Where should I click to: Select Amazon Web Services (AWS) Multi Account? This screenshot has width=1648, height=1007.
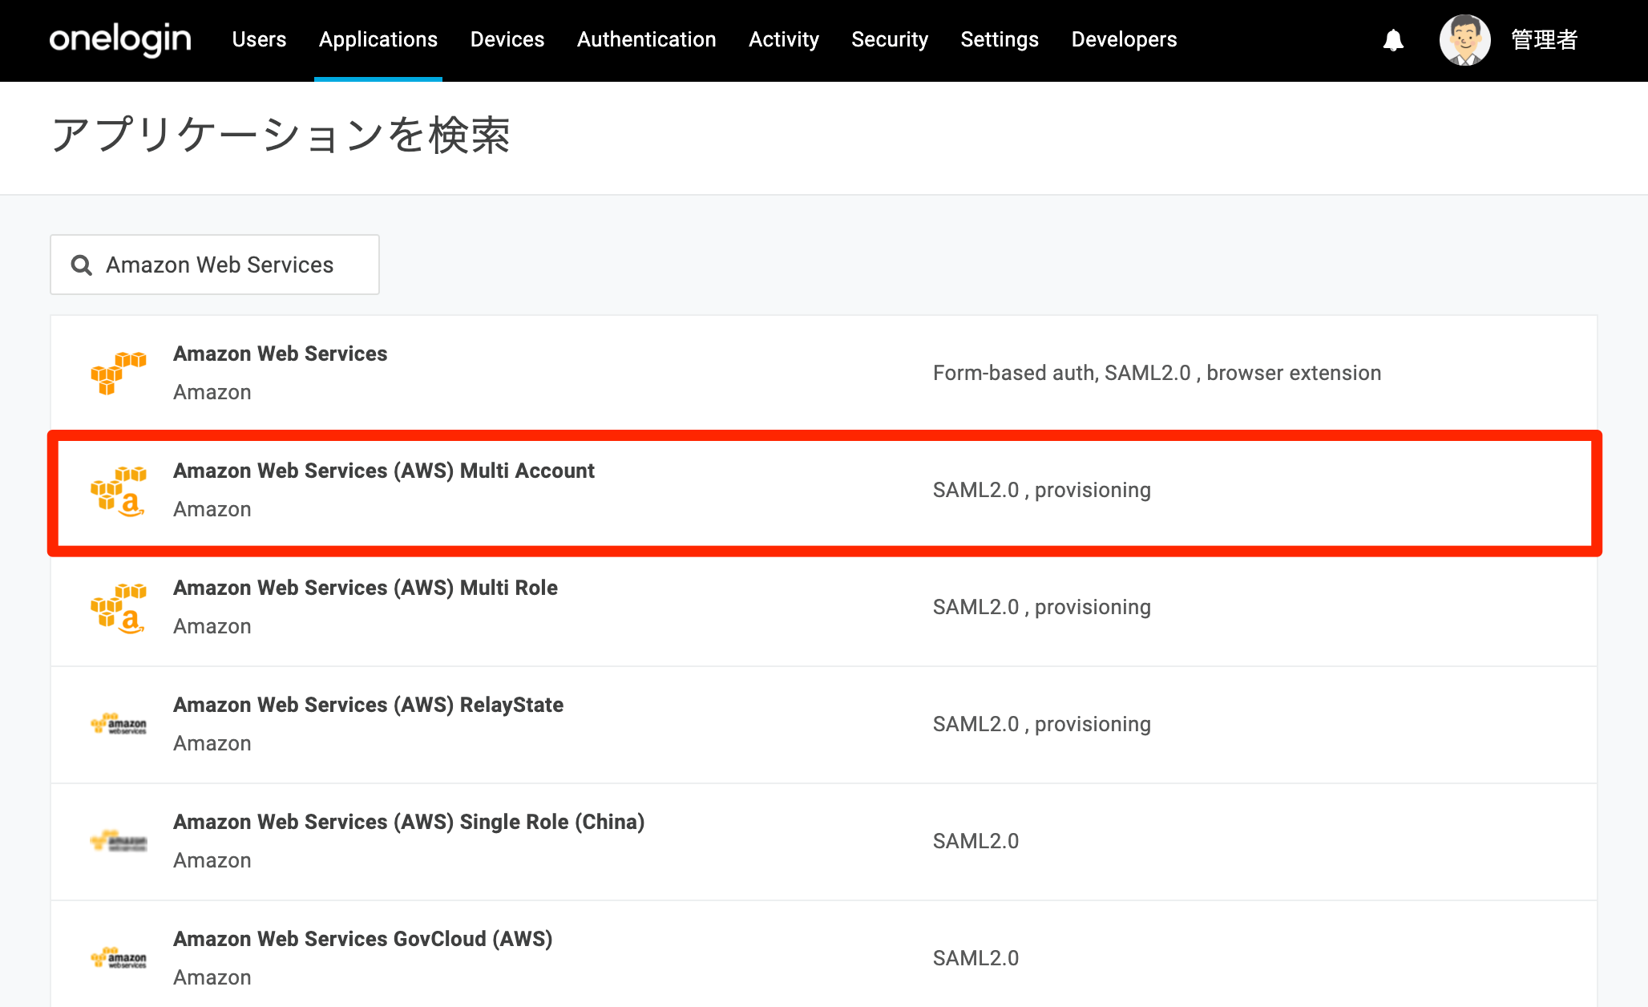[x=824, y=490]
